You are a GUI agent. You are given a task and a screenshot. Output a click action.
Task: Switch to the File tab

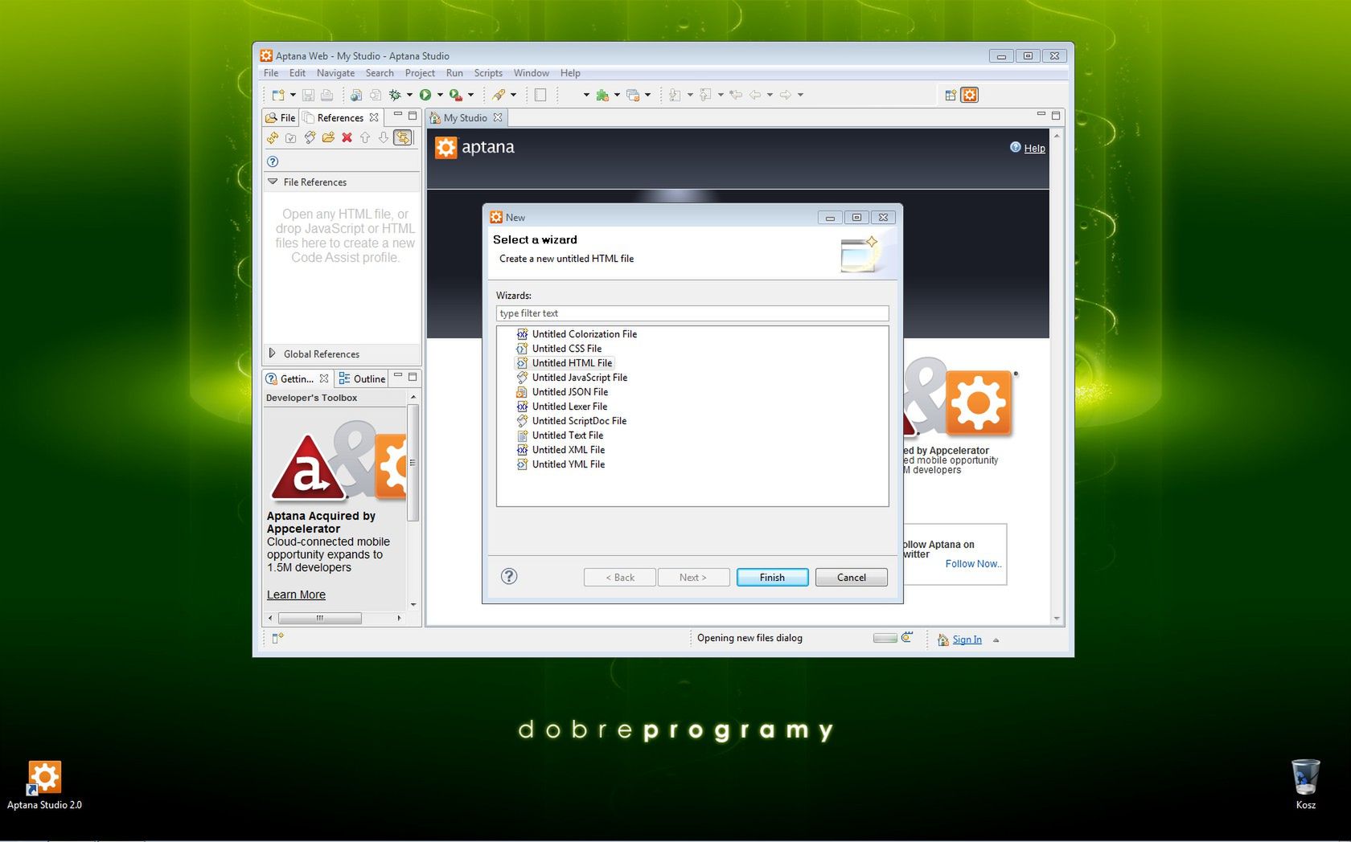[281, 117]
